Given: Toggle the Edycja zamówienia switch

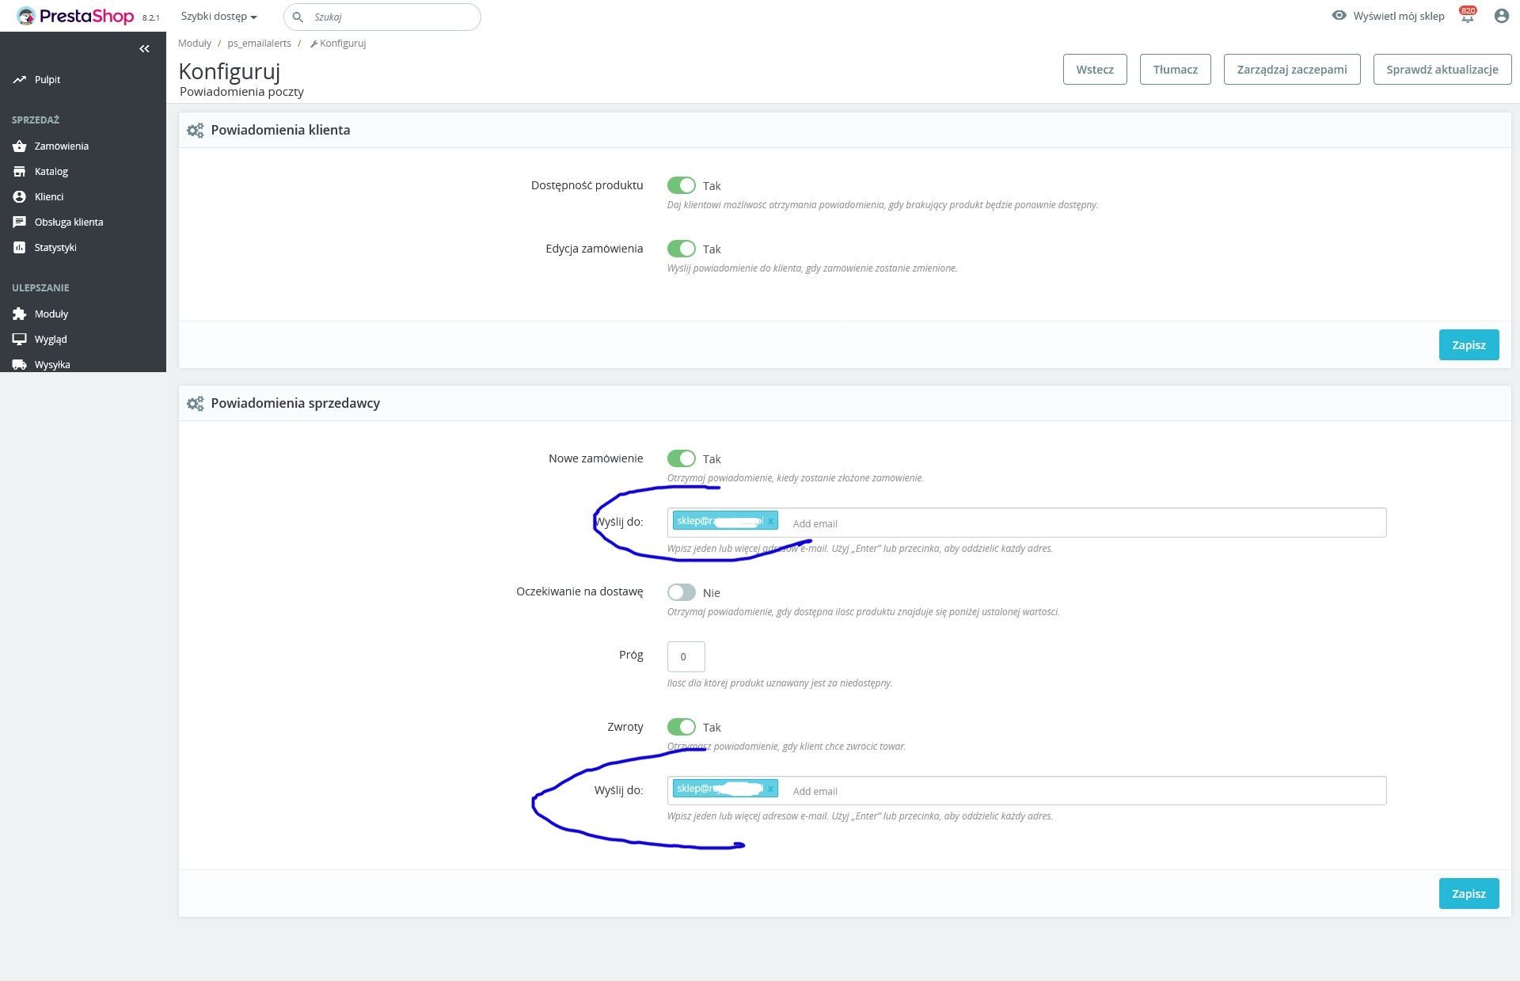Looking at the screenshot, I should [x=681, y=249].
